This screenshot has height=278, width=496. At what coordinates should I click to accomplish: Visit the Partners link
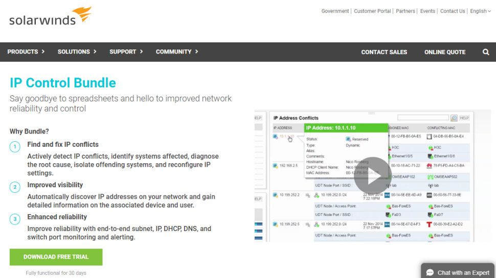(405, 11)
